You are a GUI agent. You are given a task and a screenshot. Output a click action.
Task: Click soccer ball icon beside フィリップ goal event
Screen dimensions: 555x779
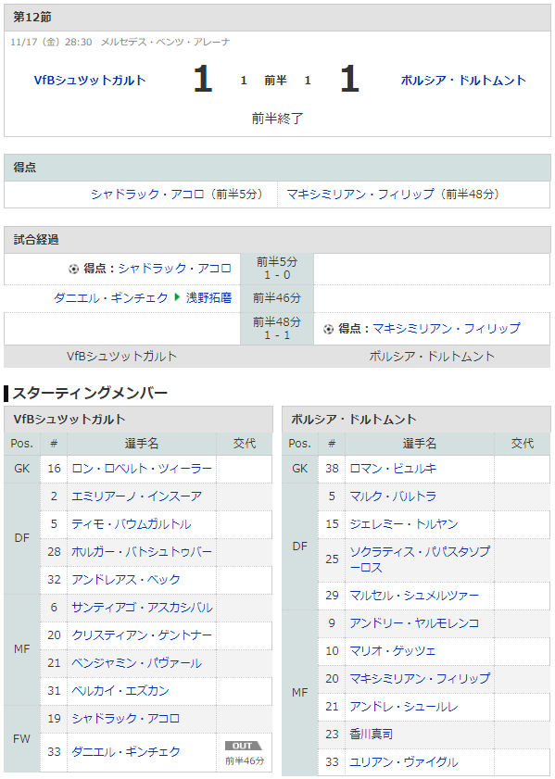tap(328, 329)
